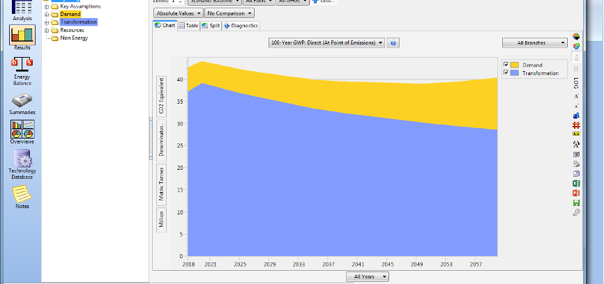Increase the chart font size
604x284 pixels.
click(576, 96)
